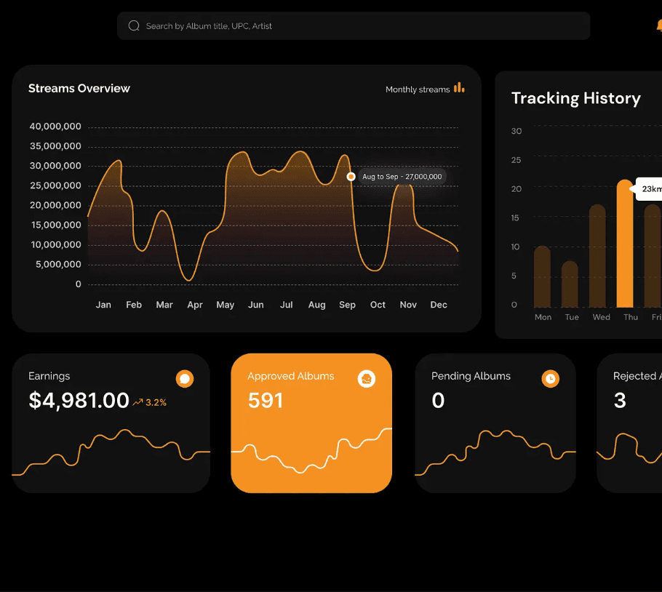Image resolution: width=662 pixels, height=592 pixels.
Task: Click the Wed label in Tracking History
Action: 601,317
